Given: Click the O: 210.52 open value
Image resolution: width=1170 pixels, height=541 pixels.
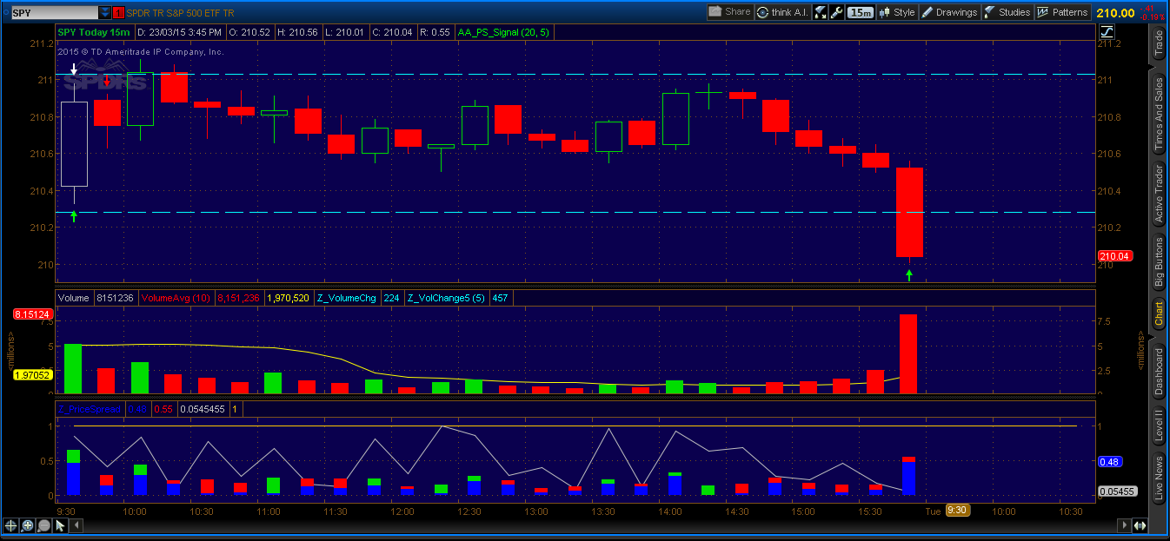Looking at the screenshot, I should [x=250, y=32].
